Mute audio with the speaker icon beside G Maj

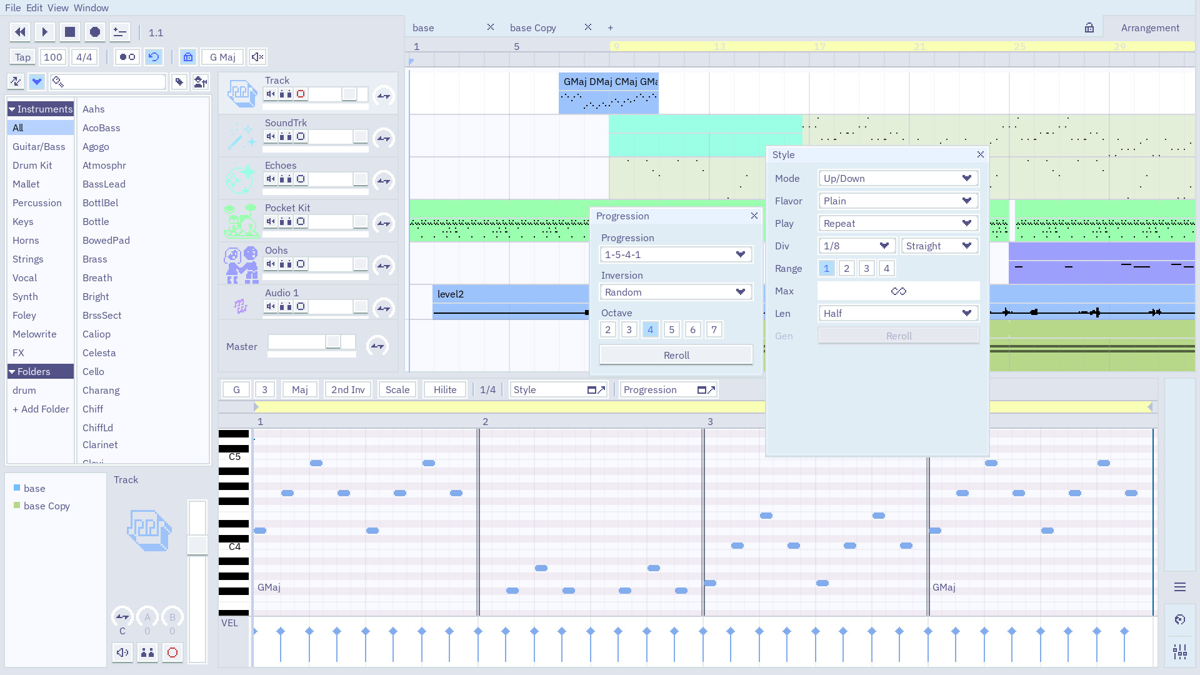tap(257, 57)
